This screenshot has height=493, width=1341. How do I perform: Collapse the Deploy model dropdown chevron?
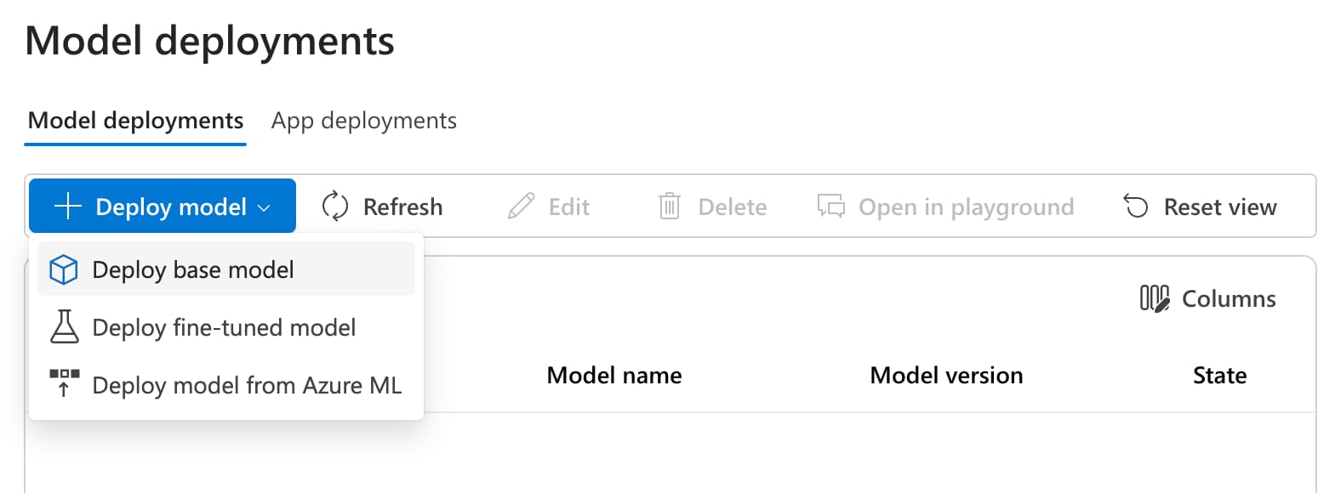(264, 207)
